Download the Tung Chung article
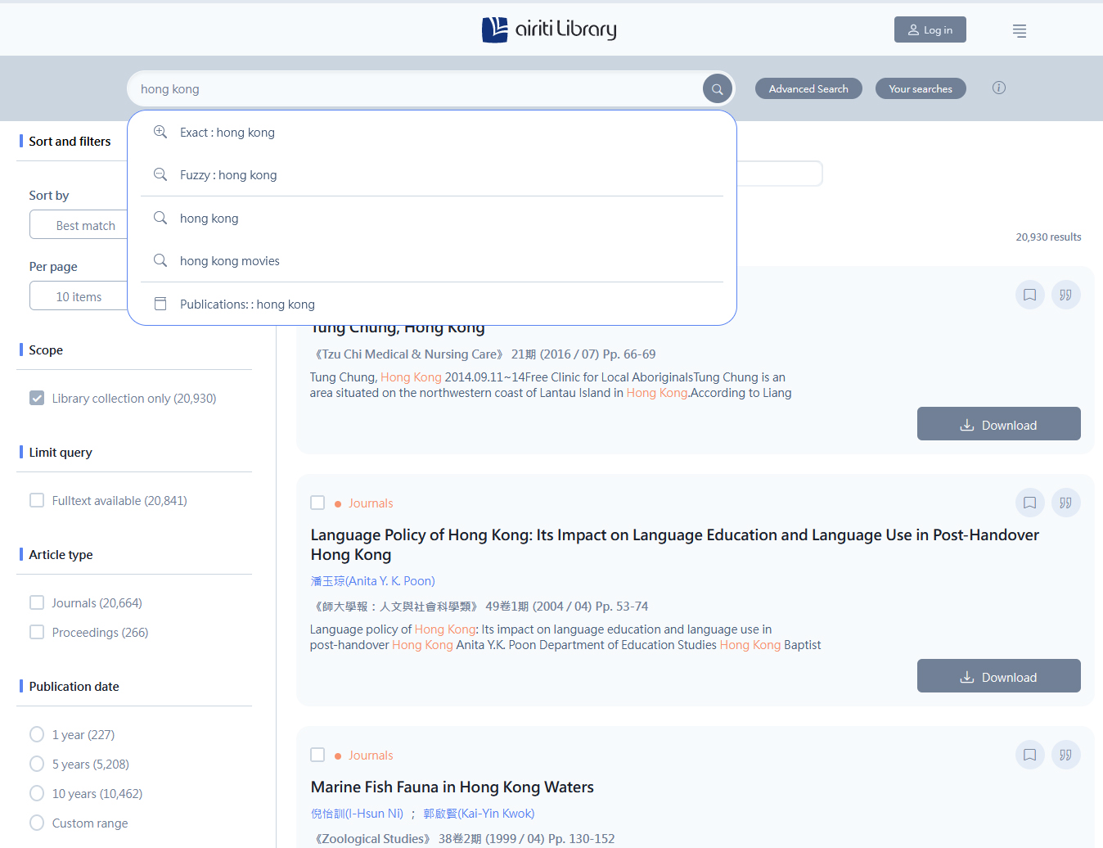The width and height of the screenshot is (1103, 848). [x=999, y=424]
